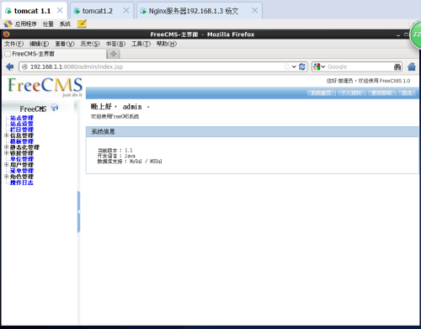Click the Firefox back arrow button
This screenshot has height=329, width=421.
pos(10,66)
